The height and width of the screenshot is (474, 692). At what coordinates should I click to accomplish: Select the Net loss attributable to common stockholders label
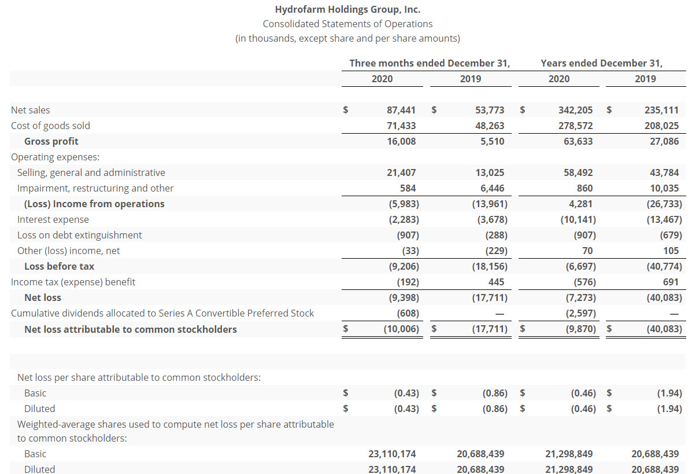click(131, 329)
